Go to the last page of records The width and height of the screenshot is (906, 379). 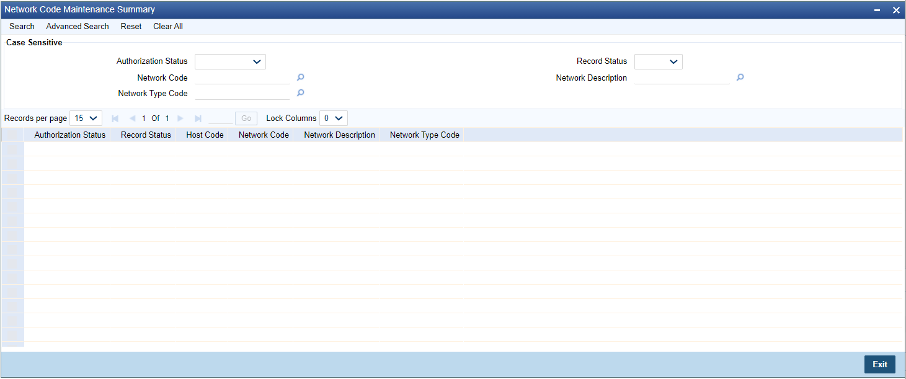point(198,118)
